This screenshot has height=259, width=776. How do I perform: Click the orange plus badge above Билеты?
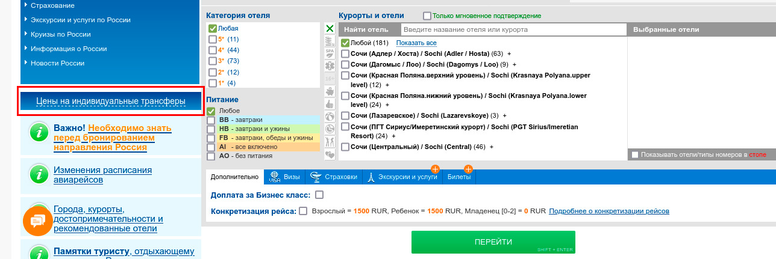click(x=468, y=169)
